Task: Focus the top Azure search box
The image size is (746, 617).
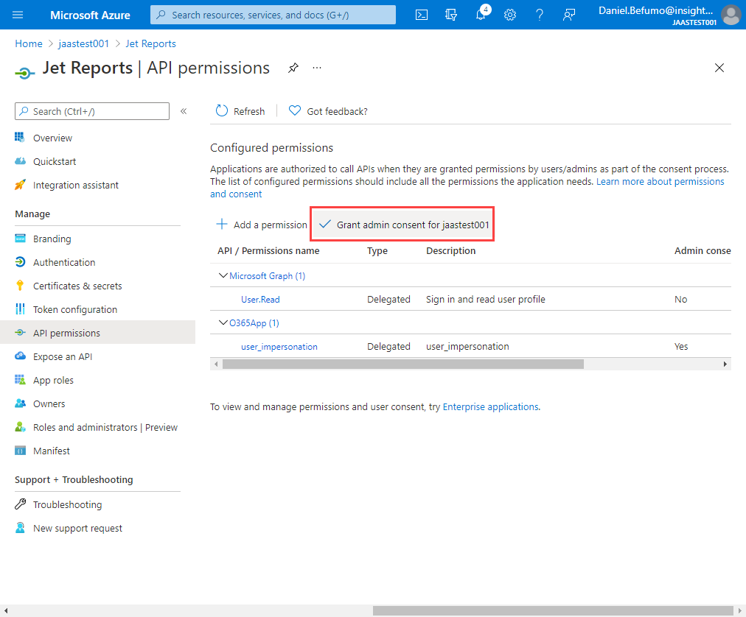Action: click(273, 15)
